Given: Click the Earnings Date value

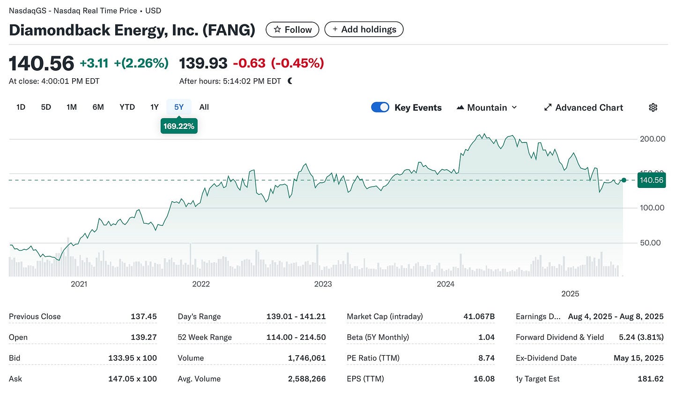Looking at the screenshot, I should click(616, 316).
